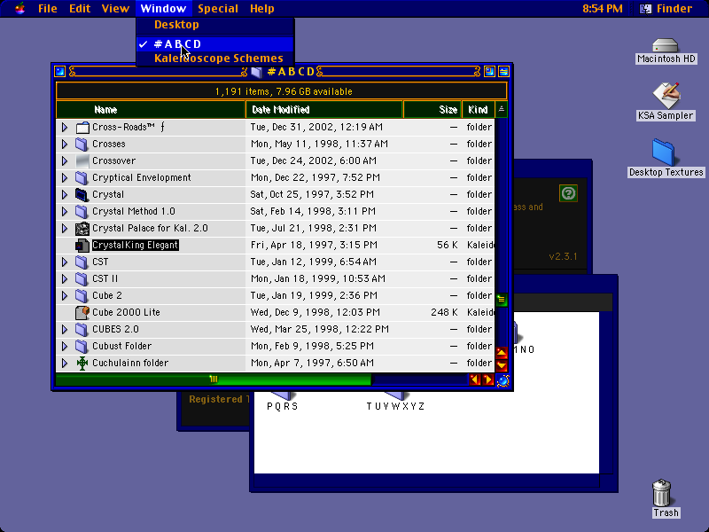Select the Cubust Folder icon
Viewport: 709px width, 532px height.
click(x=82, y=346)
